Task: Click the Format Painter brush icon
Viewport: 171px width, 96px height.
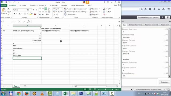Action: [x=9, y=14]
